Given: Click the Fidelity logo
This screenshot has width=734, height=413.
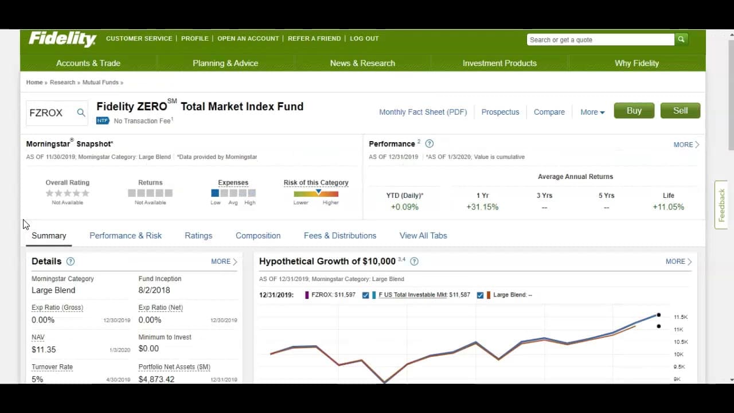Looking at the screenshot, I should 63,39.
